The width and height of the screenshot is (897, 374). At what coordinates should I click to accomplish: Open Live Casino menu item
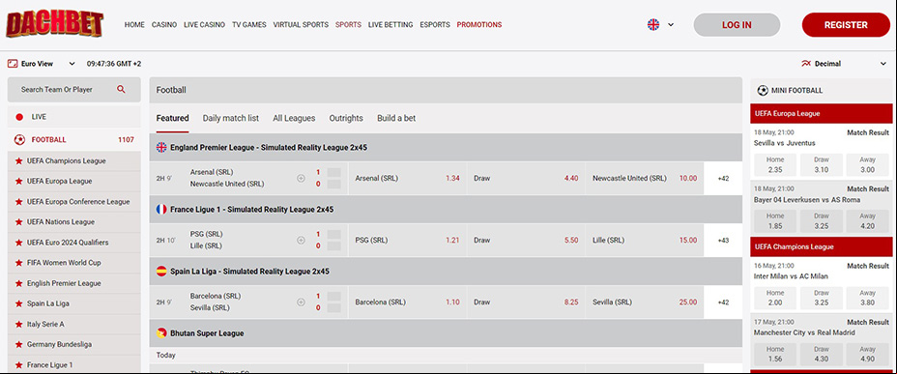point(204,24)
